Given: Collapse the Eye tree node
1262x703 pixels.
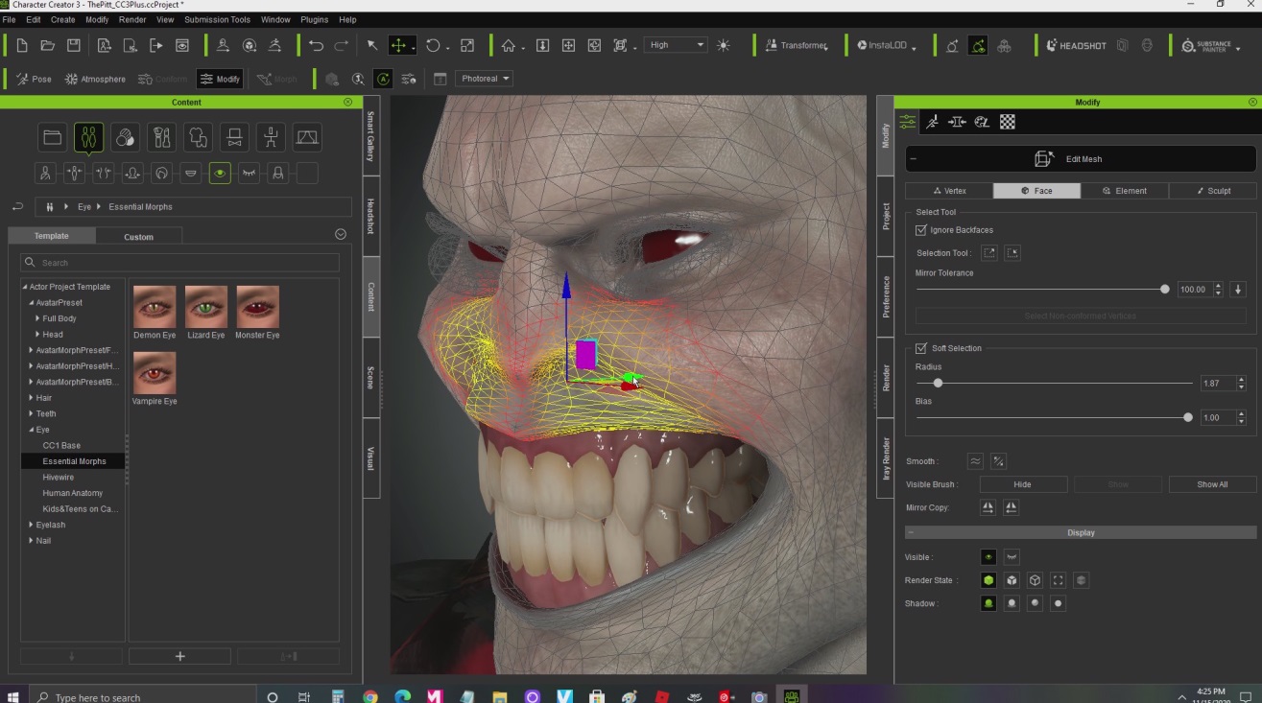Looking at the screenshot, I should [31, 430].
